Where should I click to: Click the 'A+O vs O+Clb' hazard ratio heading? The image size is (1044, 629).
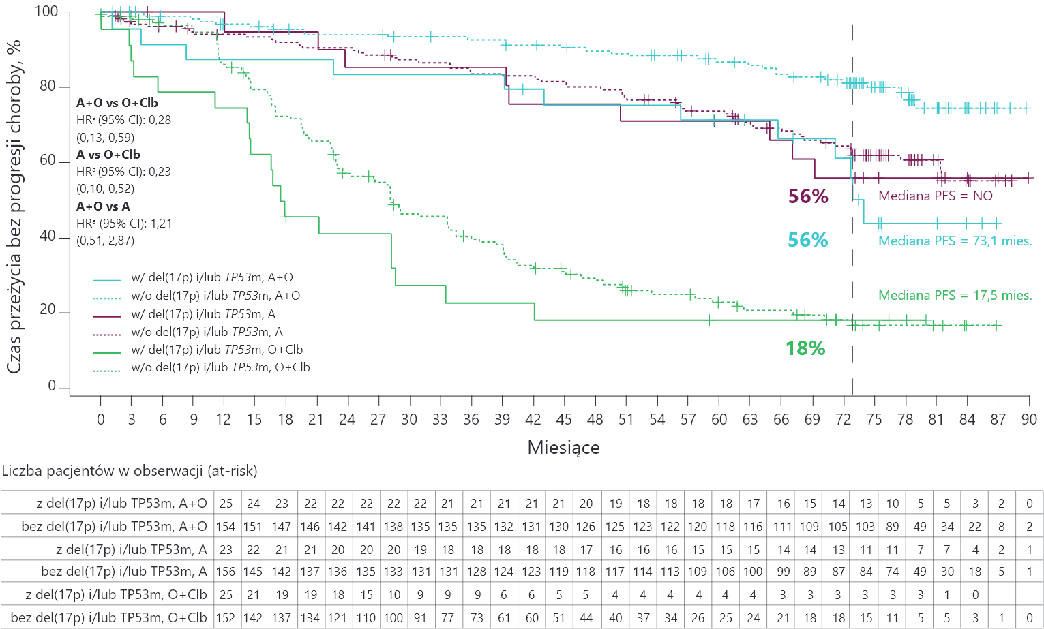pyautogui.click(x=117, y=103)
